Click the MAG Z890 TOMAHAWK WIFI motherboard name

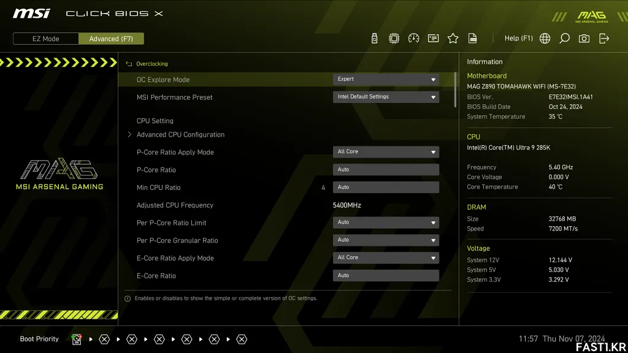click(x=521, y=86)
